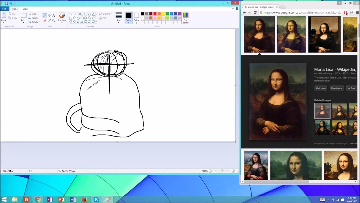Click the Send feedback link
Viewport: 360px width, 203px height.
coord(354,144)
